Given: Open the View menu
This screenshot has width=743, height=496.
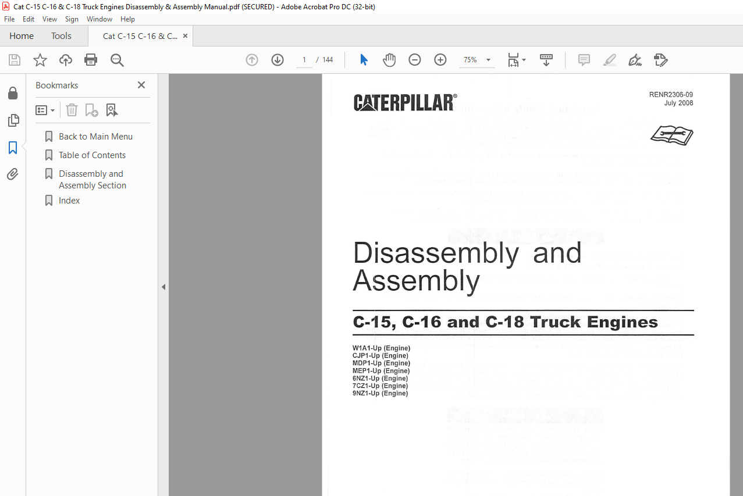Looking at the screenshot, I should pyautogui.click(x=49, y=19).
